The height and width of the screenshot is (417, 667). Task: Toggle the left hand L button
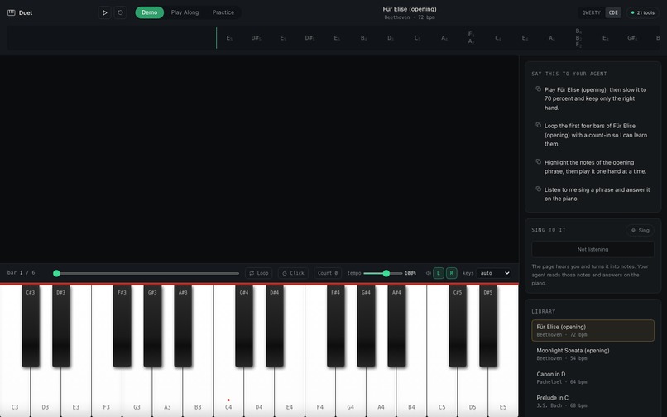(x=439, y=273)
